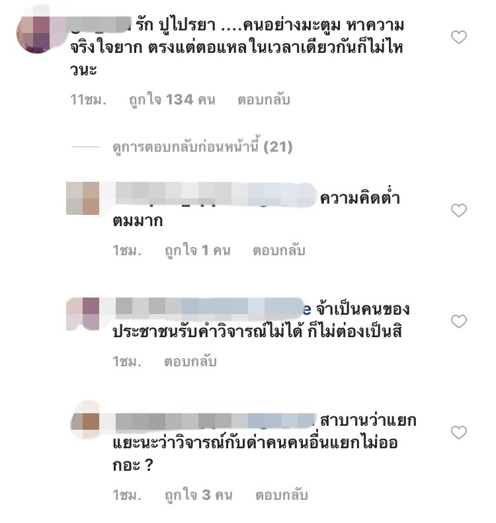Reply to the คนของประชาชน comment
496x523 pixels.
click(x=190, y=361)
